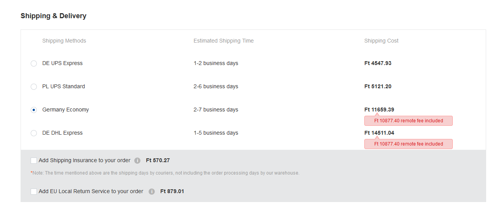Screen dimensions: 497x209
Task: Click the DE DHL Express remote fee notice
Action: click(x=409, y=144)
